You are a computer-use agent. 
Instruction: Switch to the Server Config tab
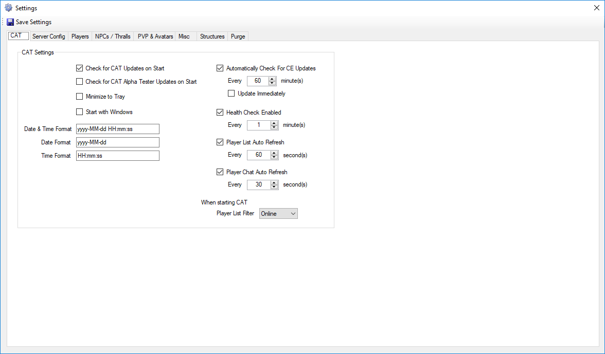[48, 36]
